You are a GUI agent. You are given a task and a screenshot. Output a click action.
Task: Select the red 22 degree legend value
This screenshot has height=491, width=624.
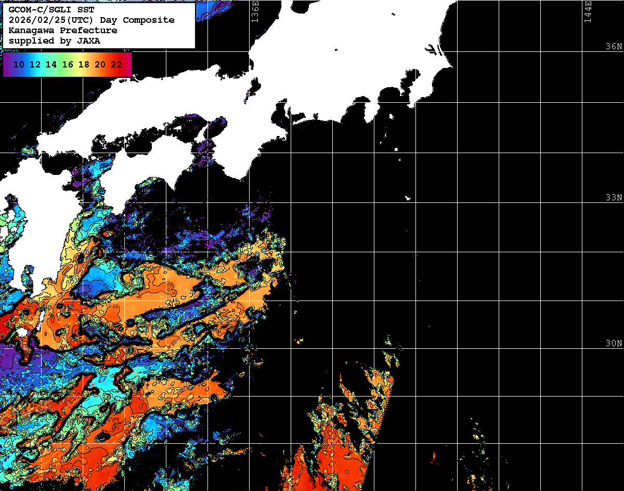pyautogui.click(x=116, y=64)
